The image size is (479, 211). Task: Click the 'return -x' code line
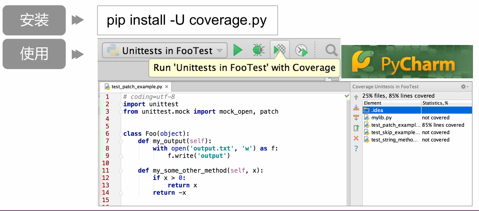[169, 193]
